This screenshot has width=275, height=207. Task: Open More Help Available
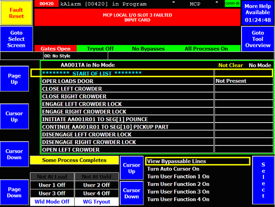(257, 13)
